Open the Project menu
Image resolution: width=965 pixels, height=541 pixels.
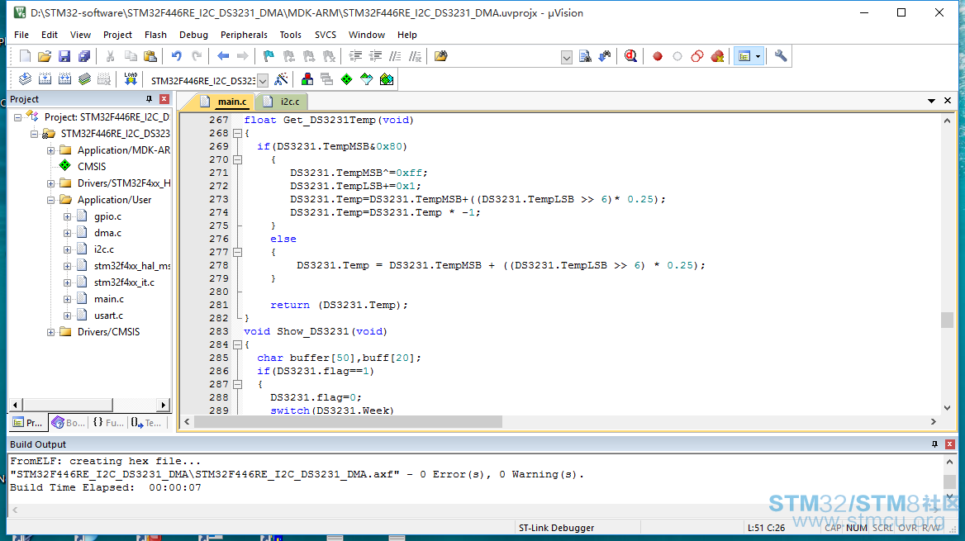117,35
